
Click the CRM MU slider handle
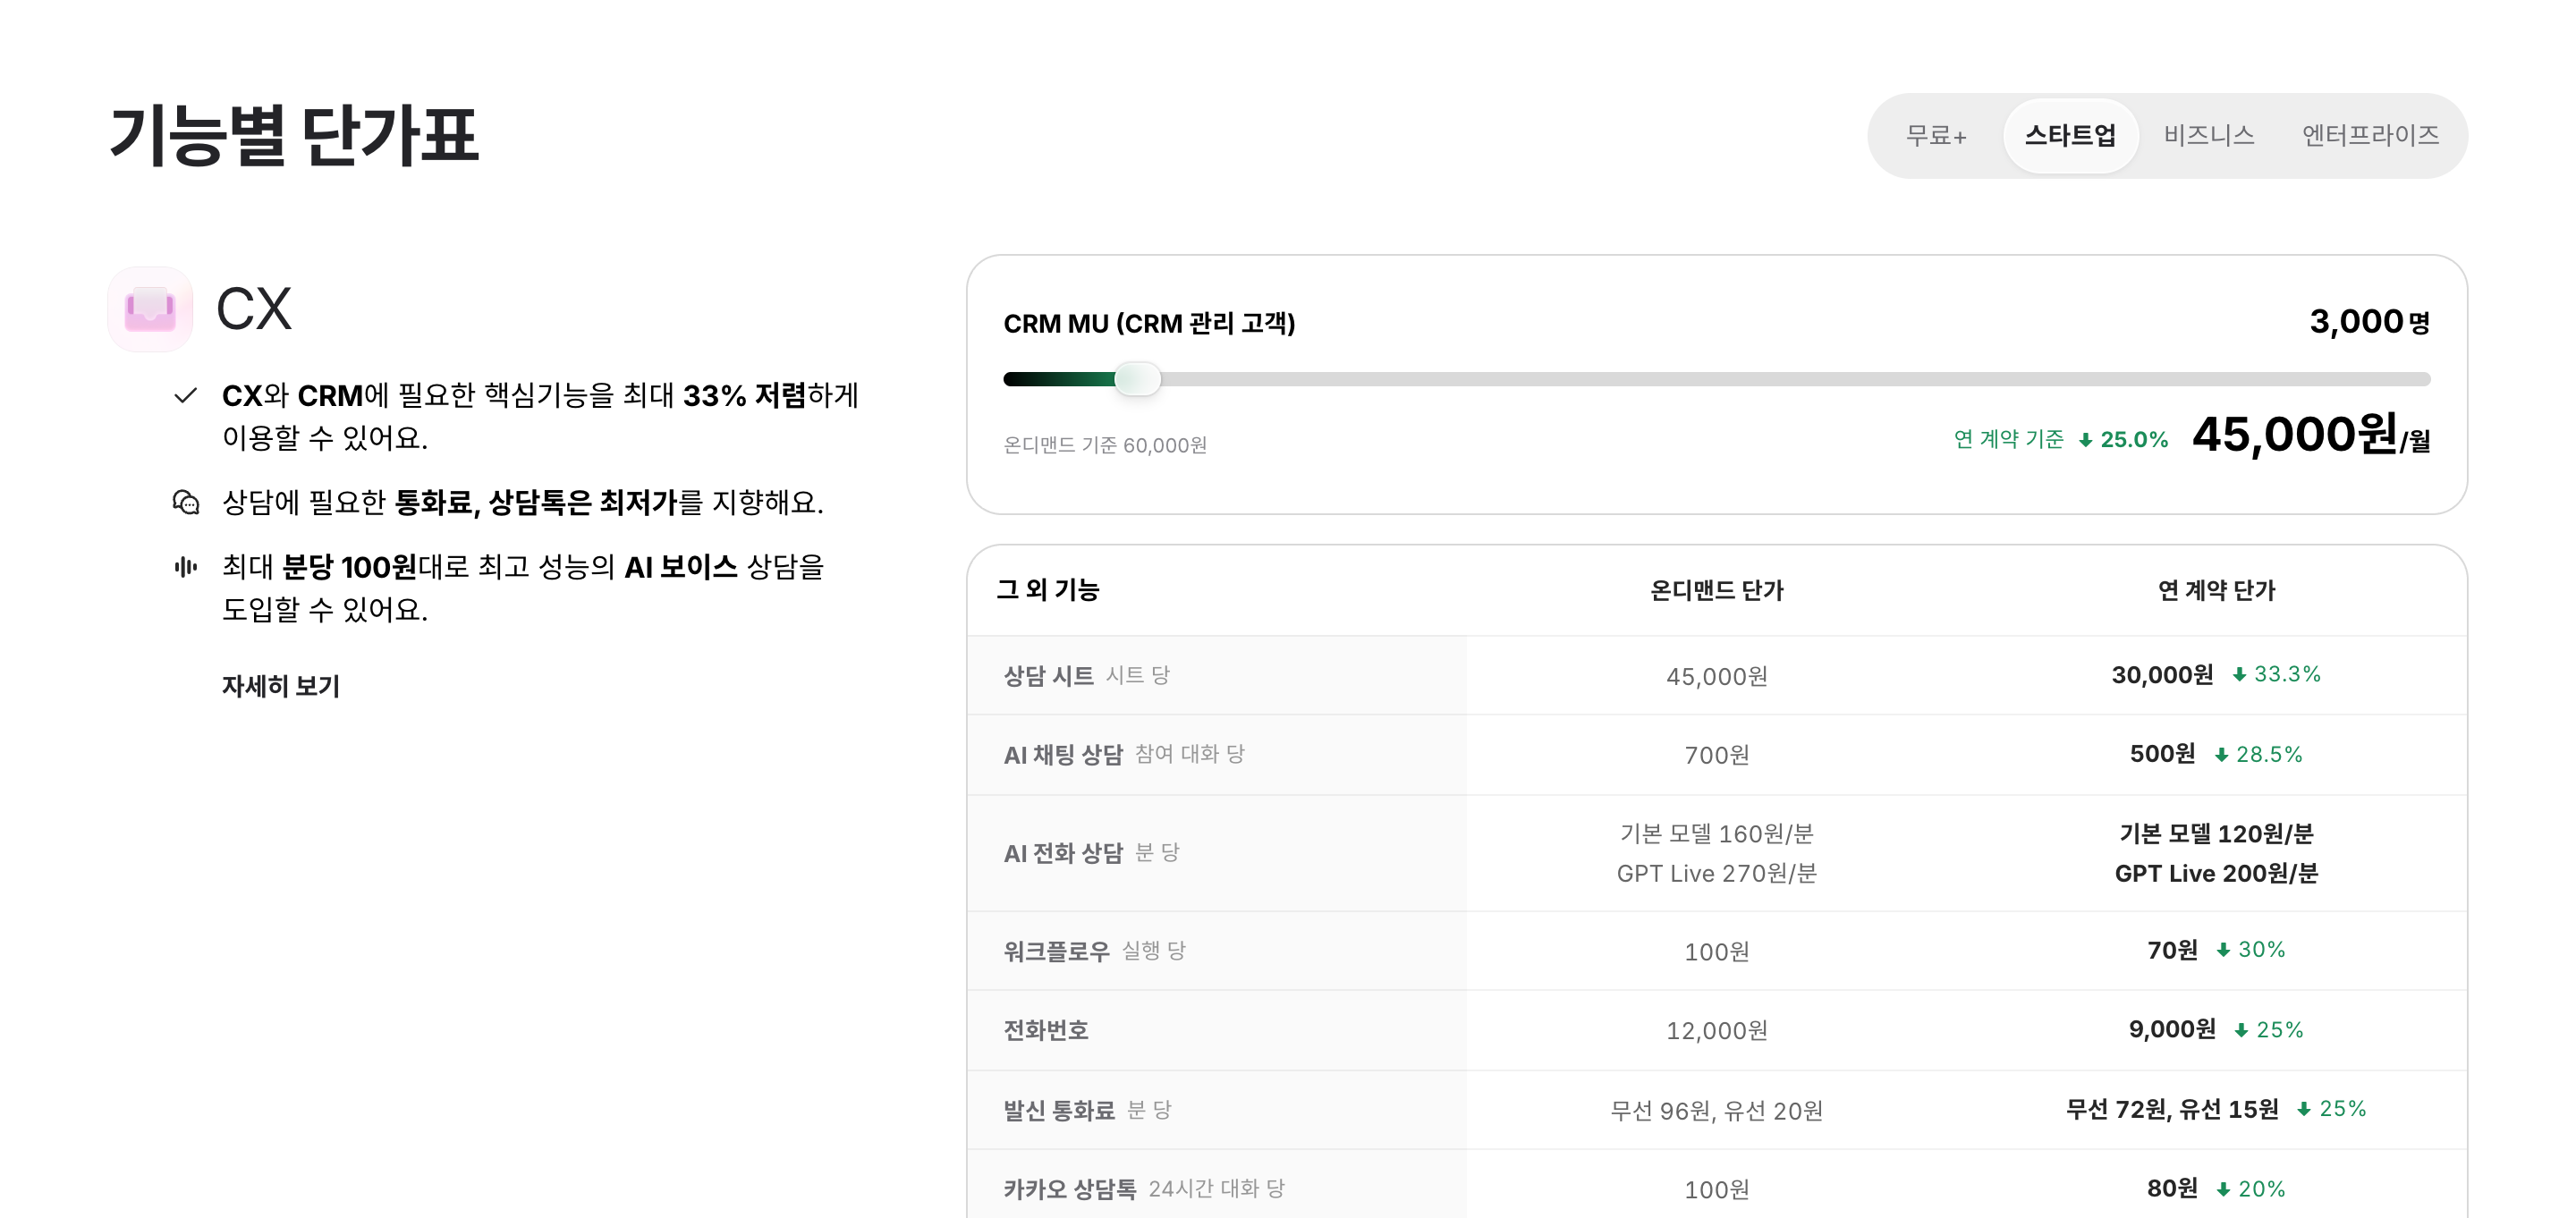tap(1137, 379)
